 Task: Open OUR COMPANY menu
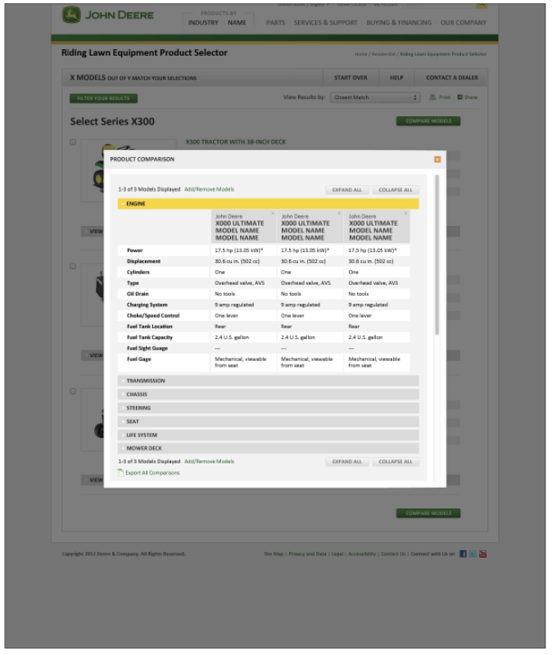click(x=464, y=23)
